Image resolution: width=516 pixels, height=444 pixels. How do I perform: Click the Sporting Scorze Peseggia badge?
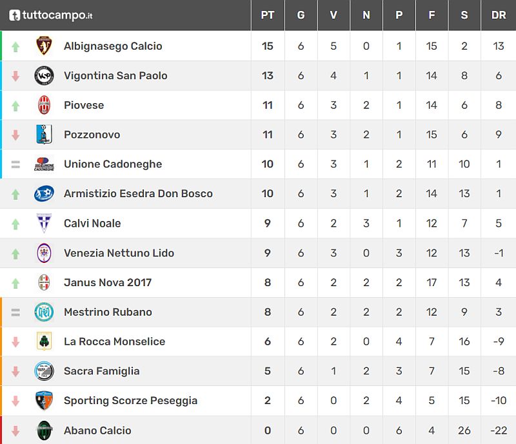pos(44,401)
